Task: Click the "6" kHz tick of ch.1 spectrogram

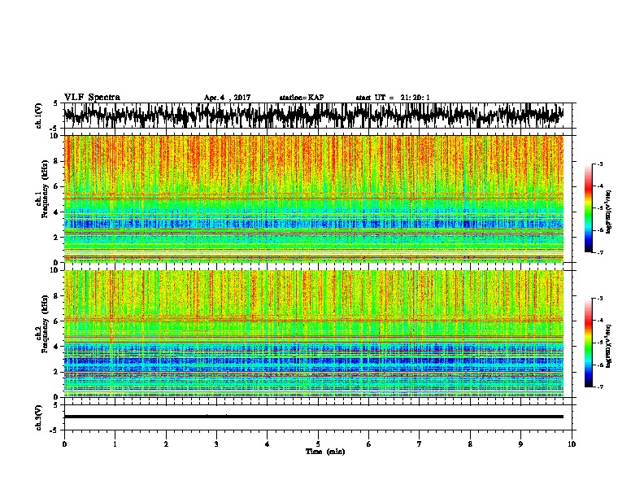Action: click(58, 187)
